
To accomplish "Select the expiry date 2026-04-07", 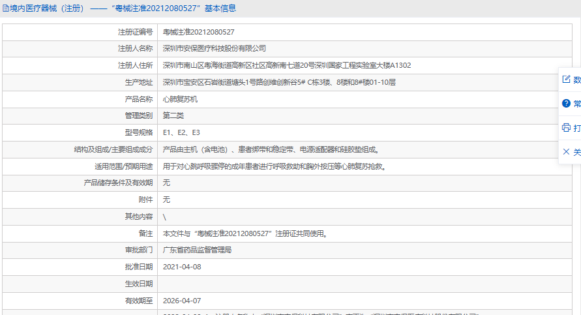I will (182, 301).
